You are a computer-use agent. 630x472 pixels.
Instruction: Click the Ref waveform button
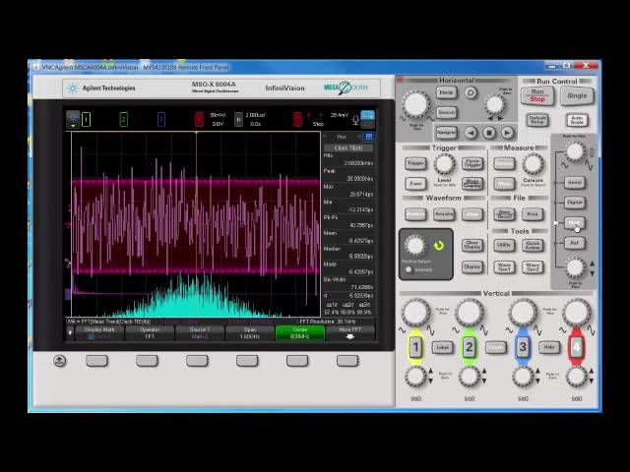(x=575, y=243)
